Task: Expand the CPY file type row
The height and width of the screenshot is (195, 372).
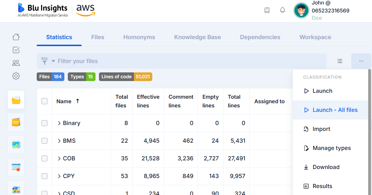Action: pos(59,176)
